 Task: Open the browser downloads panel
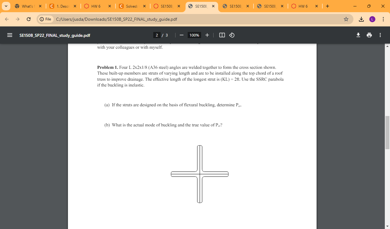(x=361, y=19)
